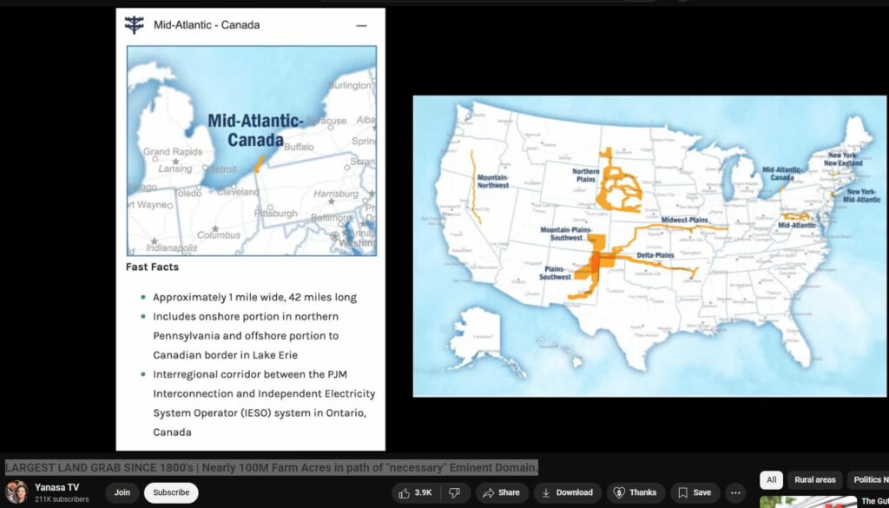The image size is (889, 508).
Task: Click the Yanasa TV channel avatar
Action: coord(16,492)
